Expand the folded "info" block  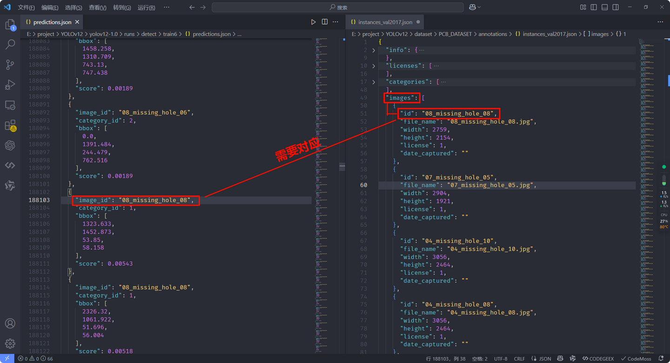click(x=374, y=50)
